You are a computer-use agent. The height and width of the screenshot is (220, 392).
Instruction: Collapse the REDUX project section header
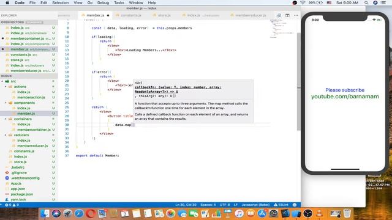point(29,76)
